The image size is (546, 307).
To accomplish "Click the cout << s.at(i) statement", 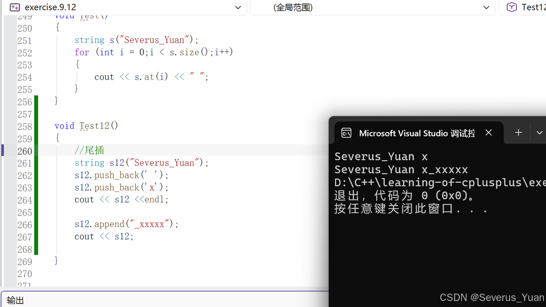I will click(151, 77).
